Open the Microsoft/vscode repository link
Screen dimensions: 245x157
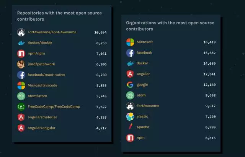(42, 85)
